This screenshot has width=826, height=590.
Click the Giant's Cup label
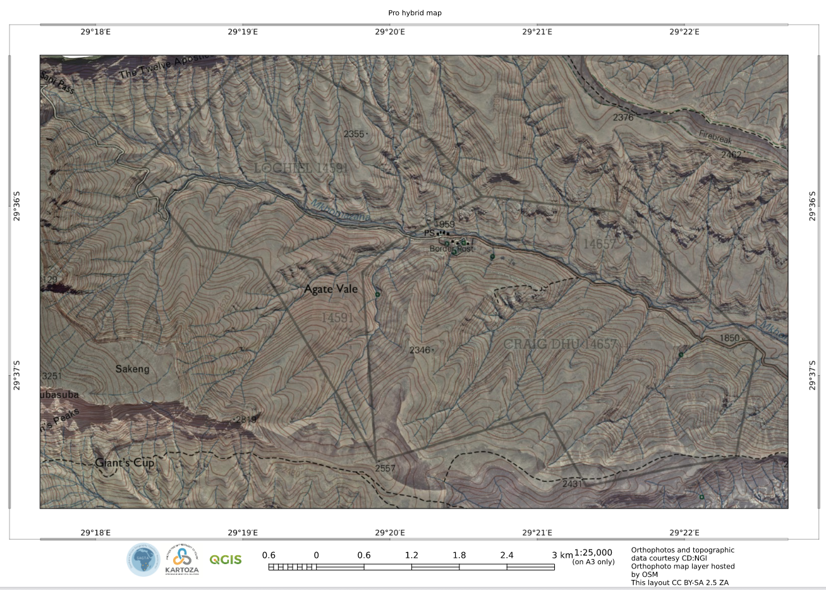click(125, 463)
